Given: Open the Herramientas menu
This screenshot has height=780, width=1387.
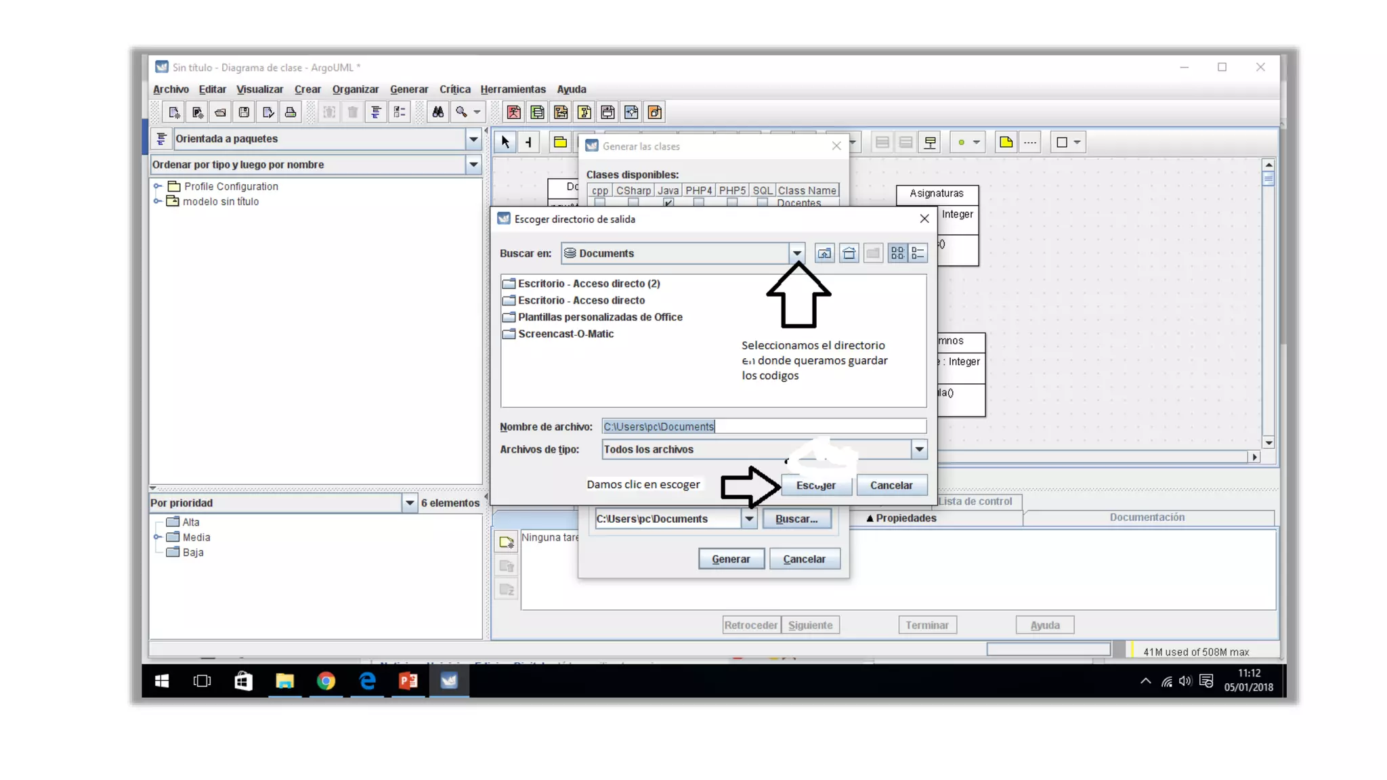Looking at the screenshot, I should (x=513, y=89).
